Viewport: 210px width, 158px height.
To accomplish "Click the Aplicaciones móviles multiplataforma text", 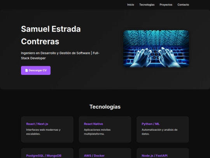I will (x=97, y=132).
